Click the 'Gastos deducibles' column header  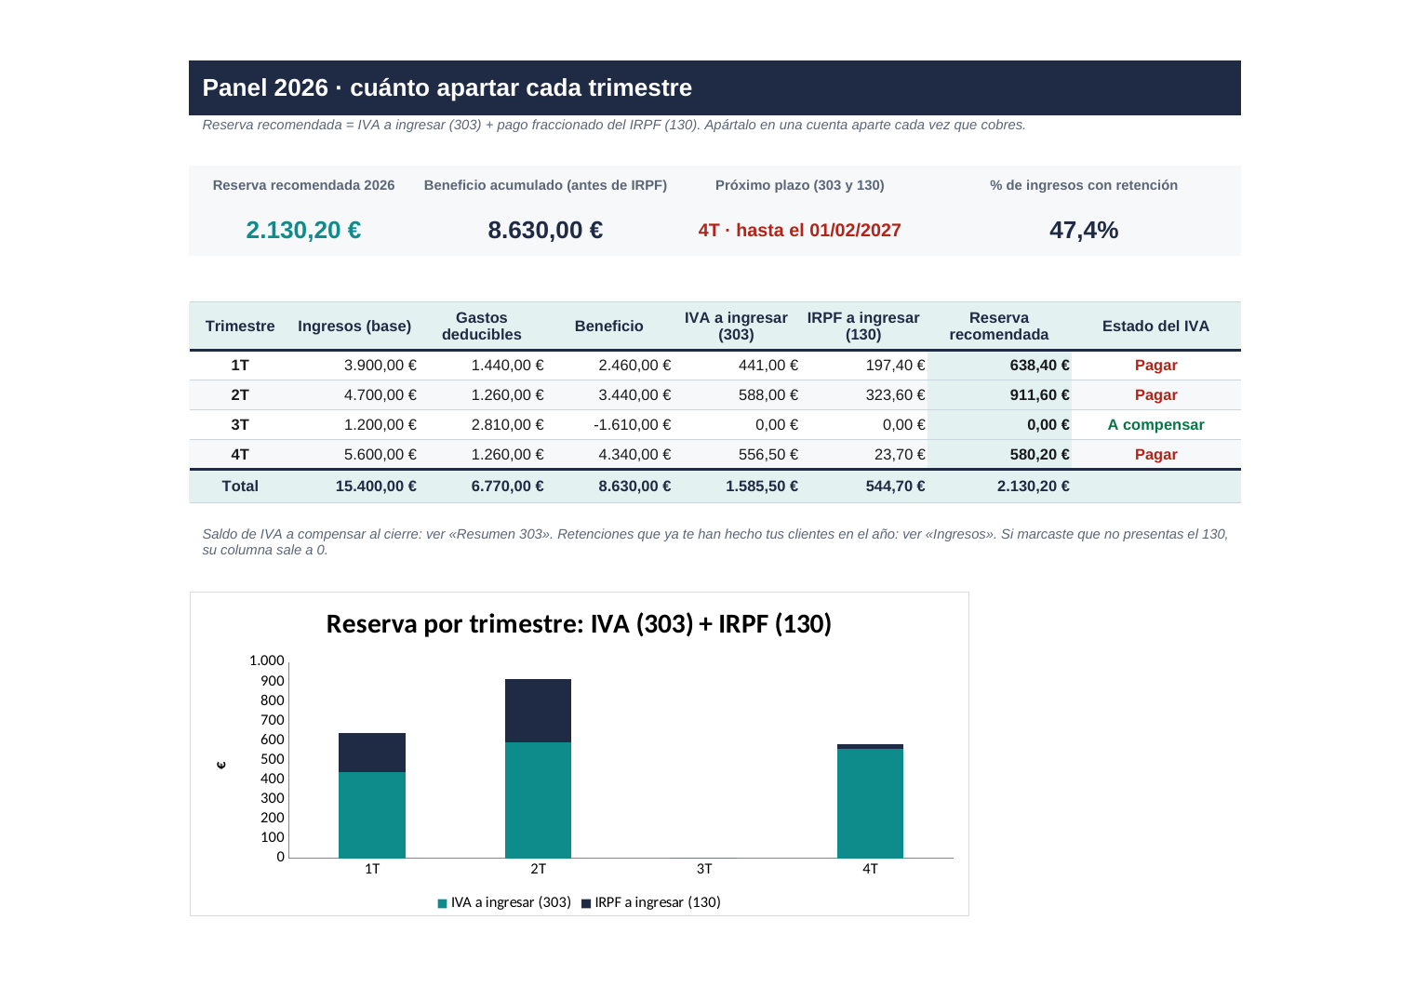482,327
